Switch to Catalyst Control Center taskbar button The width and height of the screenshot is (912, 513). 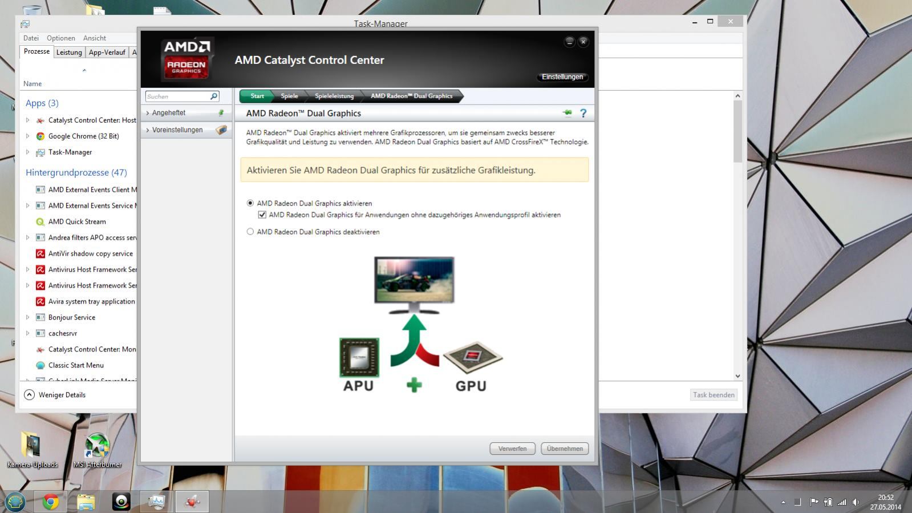tap(192, 502)
